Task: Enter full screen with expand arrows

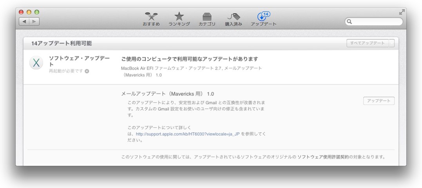Action: point(402,12)
